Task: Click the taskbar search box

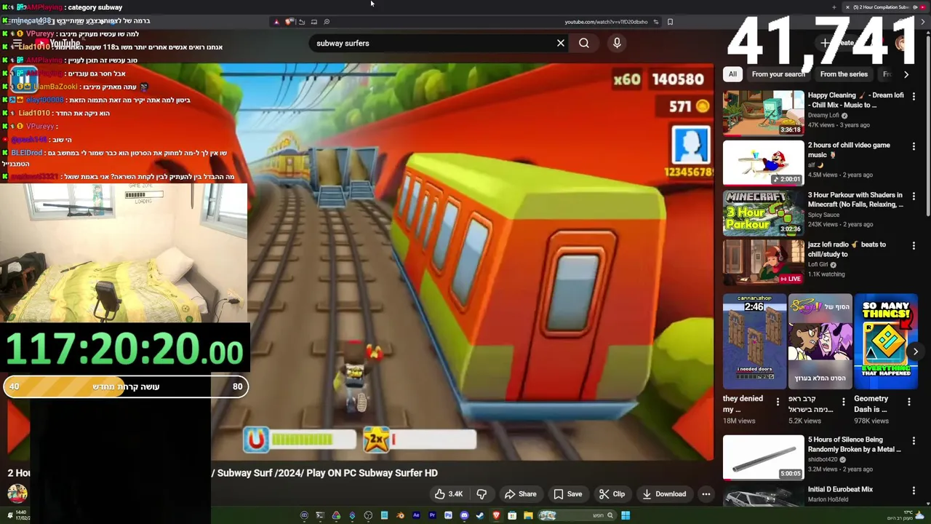Action: pos(578,515)
